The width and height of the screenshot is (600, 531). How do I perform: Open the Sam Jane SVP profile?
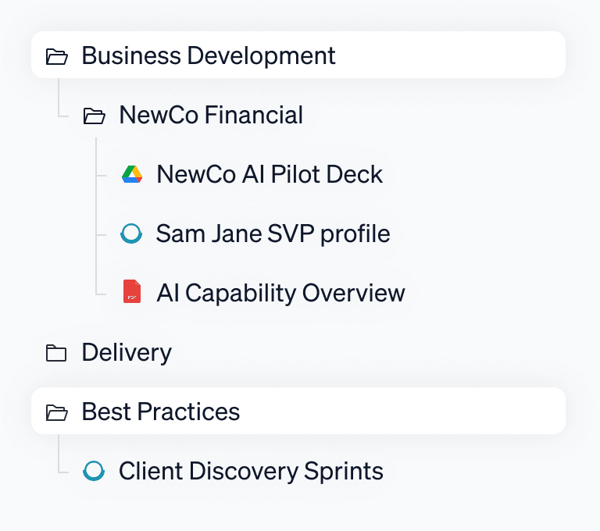point(273,233)
